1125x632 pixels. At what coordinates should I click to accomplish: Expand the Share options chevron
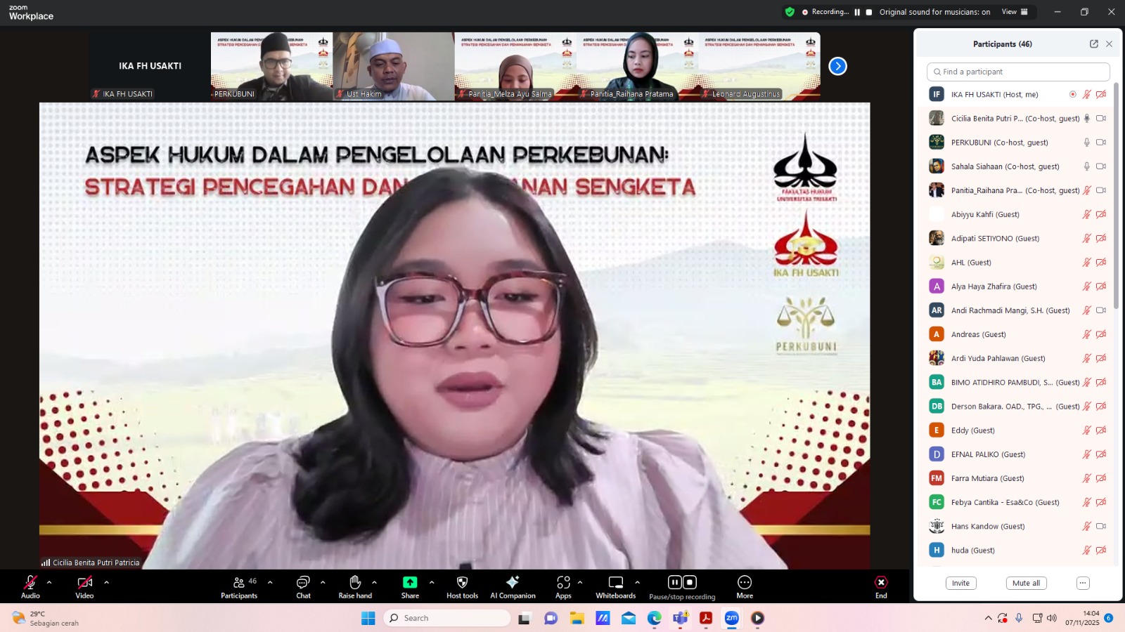click(x=432, y=582)
